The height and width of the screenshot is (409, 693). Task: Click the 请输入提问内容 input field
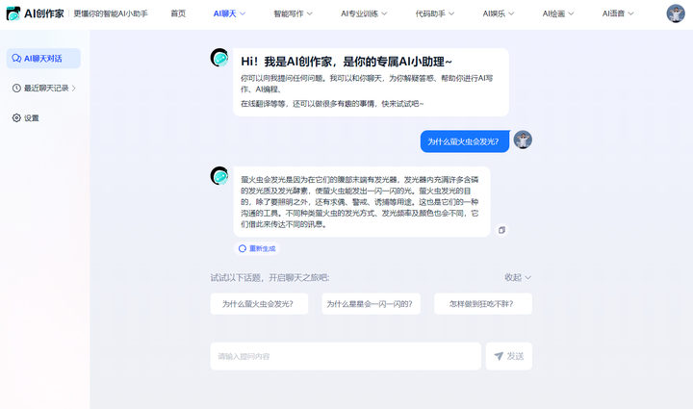[x=346, y=356]
